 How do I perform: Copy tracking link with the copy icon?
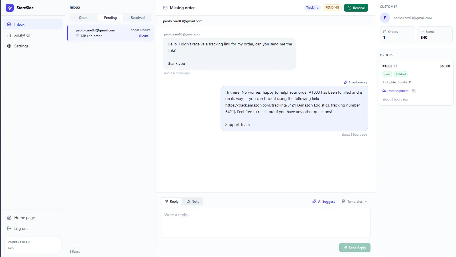click(414, 91)
